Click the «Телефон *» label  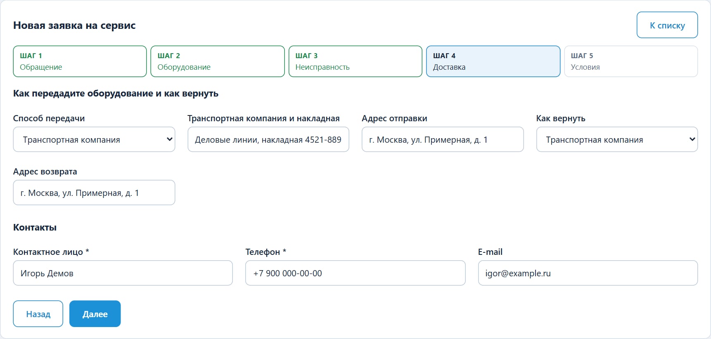266,252
